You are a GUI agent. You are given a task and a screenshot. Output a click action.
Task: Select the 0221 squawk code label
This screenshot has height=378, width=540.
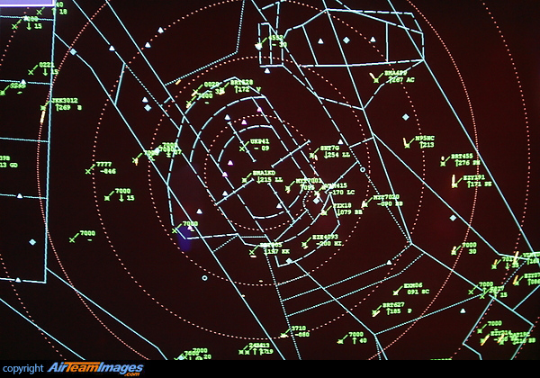[45, 64]
